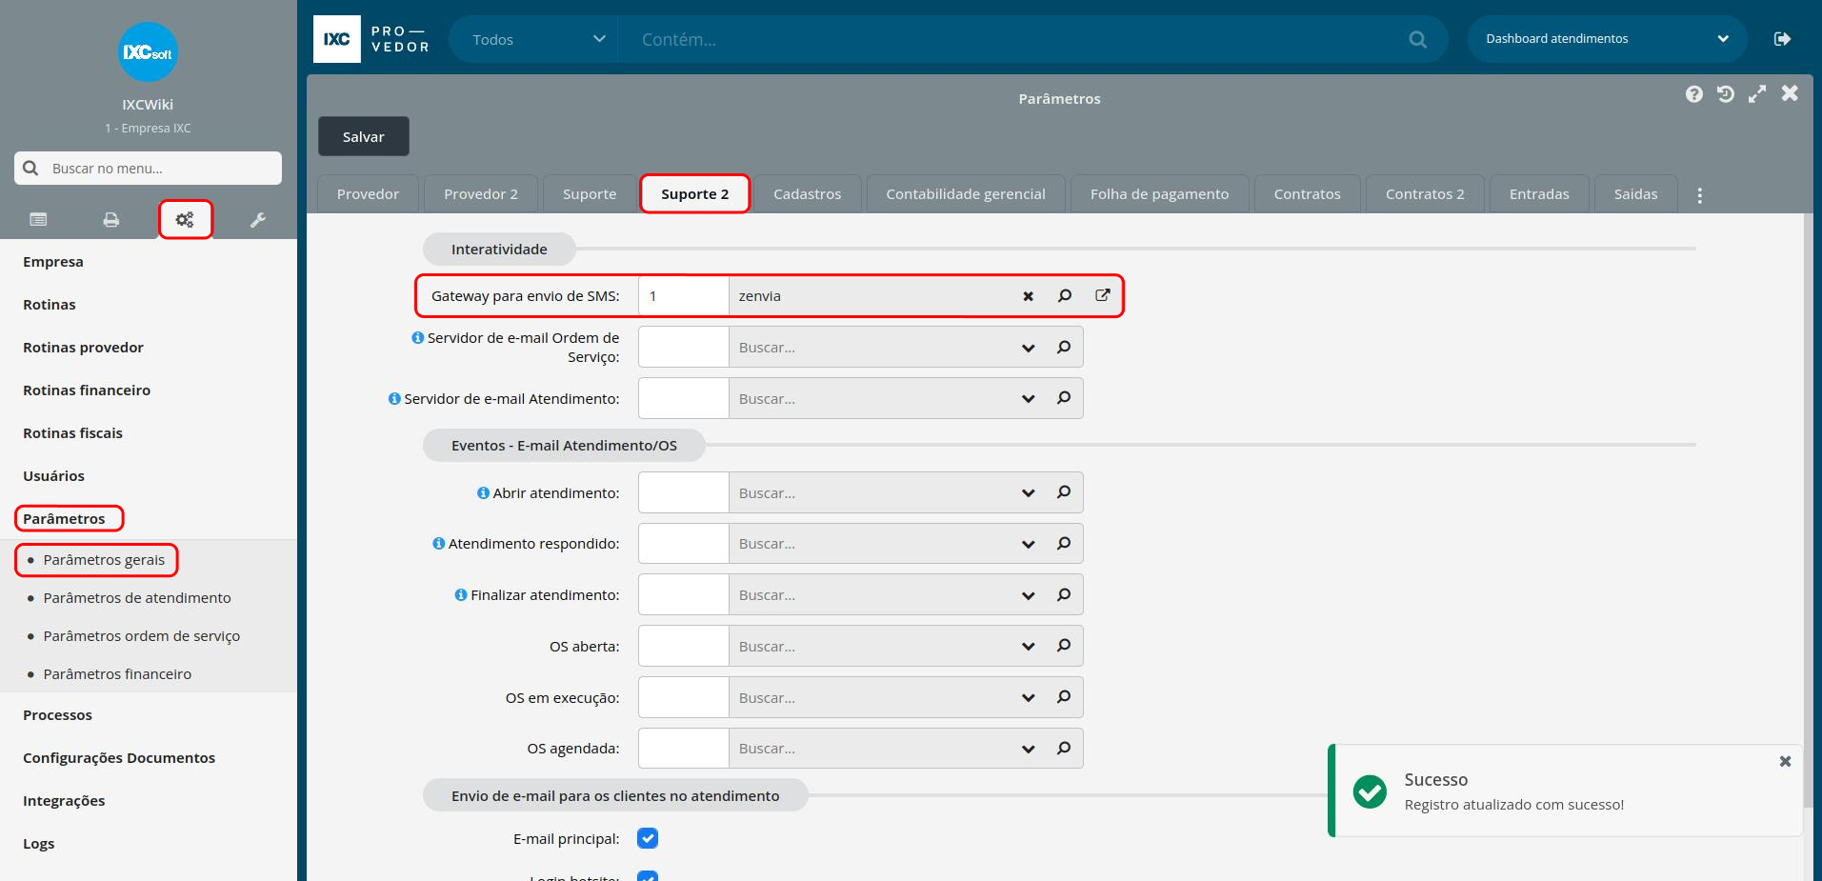Open the list icon tab in sidebar
1822x881 pixels.
tap(38, 220)
